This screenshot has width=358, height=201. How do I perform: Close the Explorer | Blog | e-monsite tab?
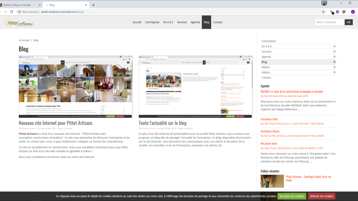coord(39,5)
